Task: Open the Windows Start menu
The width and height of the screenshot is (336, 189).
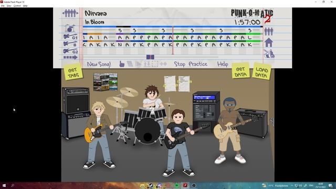Action: [x=4, y=185]
